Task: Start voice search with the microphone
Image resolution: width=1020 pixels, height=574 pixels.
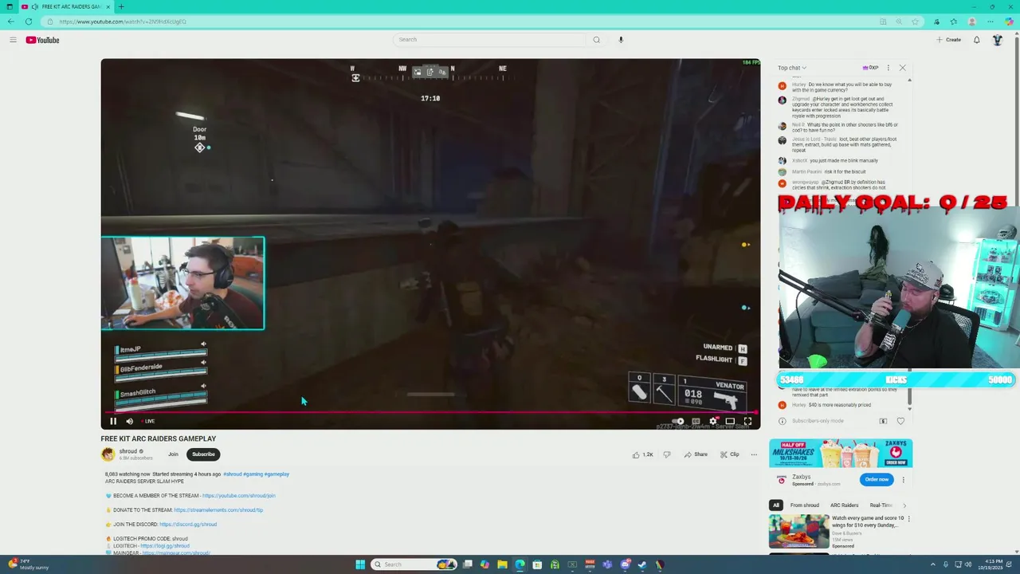Action: point(621,40)
